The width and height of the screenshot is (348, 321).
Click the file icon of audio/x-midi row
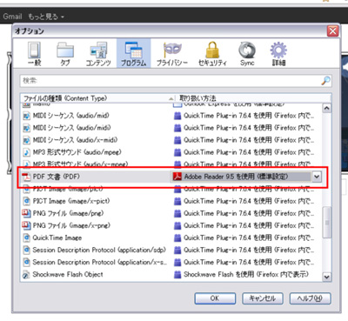26,140
